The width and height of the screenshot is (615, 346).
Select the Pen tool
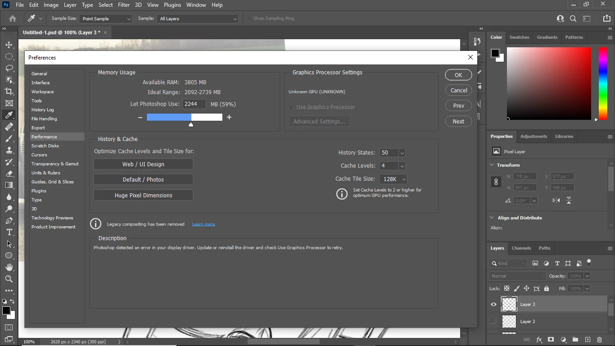click(x=9, y=221)
